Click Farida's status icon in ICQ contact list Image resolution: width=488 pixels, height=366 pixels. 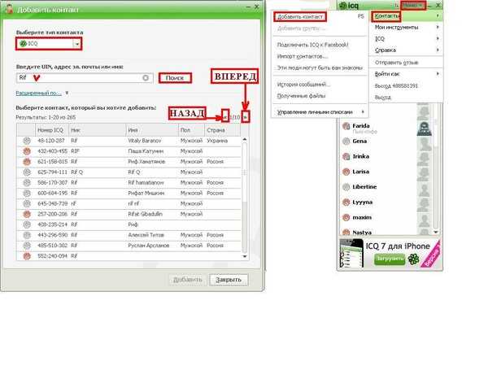[346, 126]
